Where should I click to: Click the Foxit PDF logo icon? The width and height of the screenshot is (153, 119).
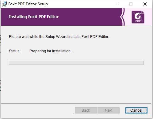(138, 17)
